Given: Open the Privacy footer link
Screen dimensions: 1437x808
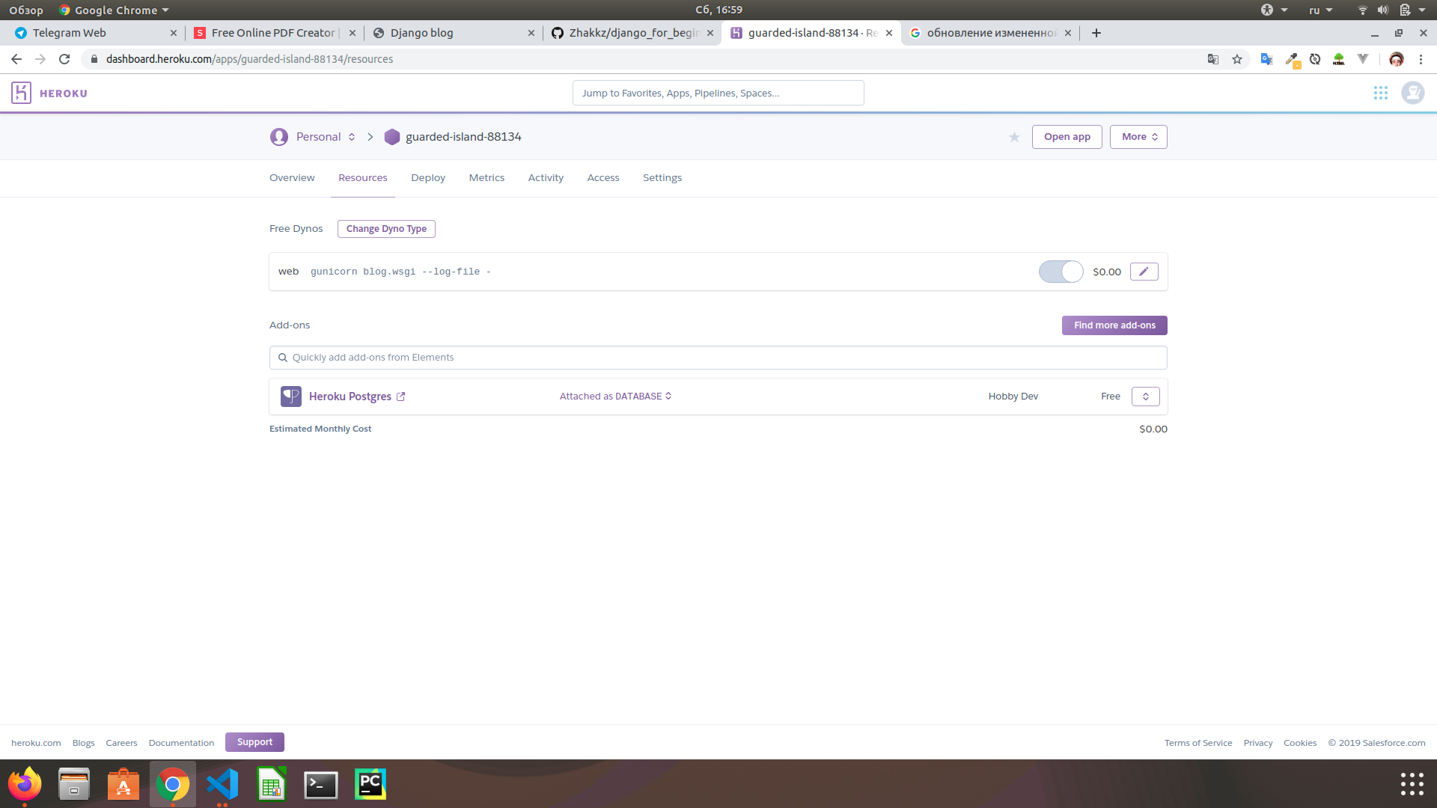Looking at the screenshot, I should 1258,743.
